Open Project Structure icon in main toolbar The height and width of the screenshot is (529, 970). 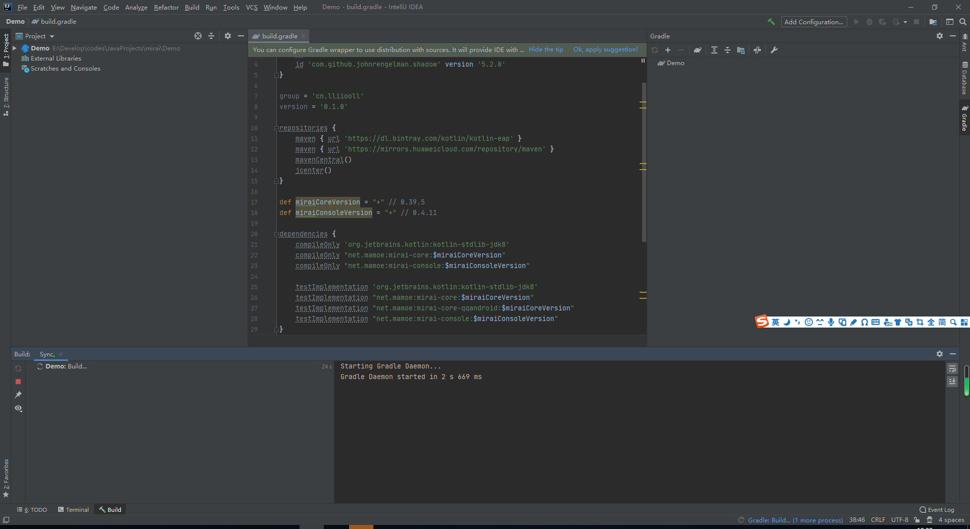pos(933,22)
